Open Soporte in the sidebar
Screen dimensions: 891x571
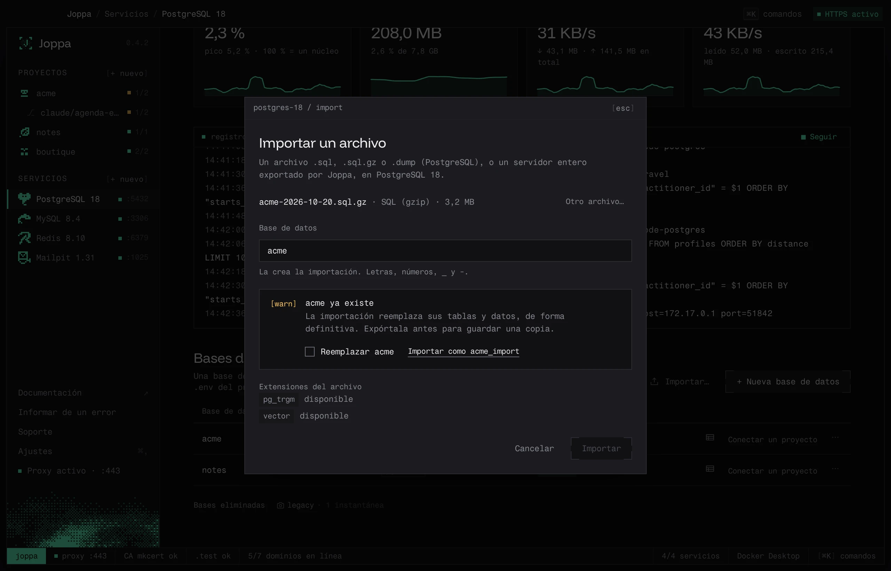click(35, 432)
